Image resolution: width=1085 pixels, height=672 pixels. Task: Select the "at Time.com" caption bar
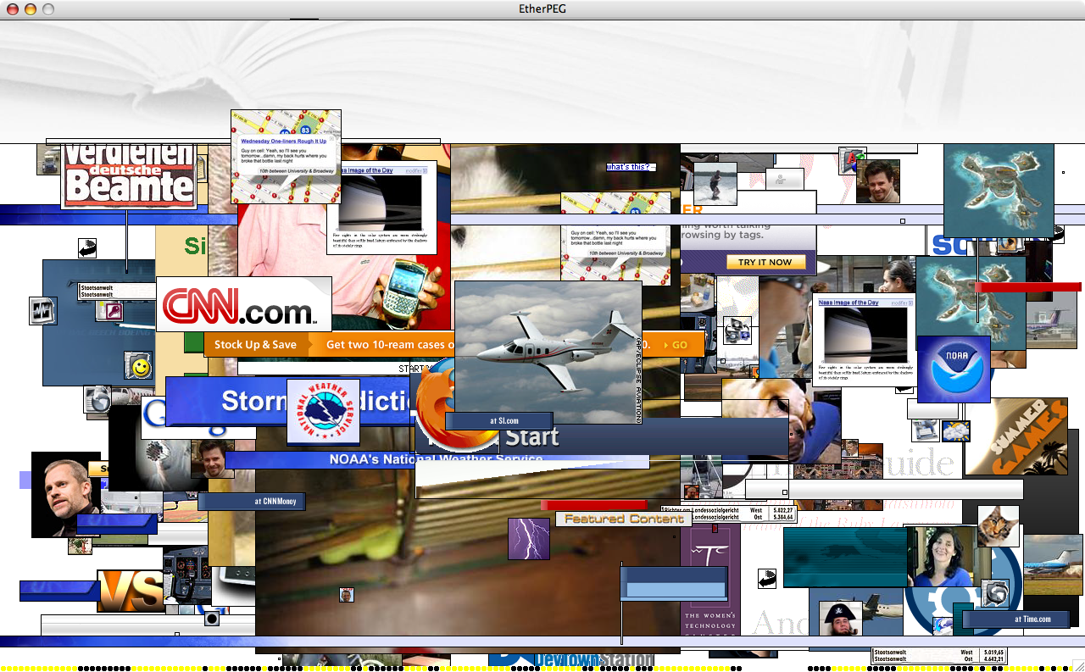(1015, 619)
